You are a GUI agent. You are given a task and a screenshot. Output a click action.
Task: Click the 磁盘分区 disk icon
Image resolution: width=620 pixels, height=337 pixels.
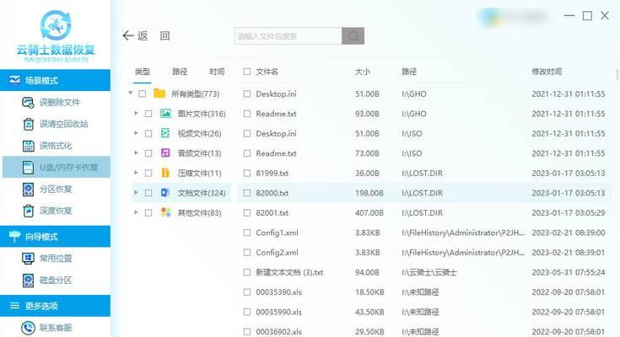(x=28, y=280)
